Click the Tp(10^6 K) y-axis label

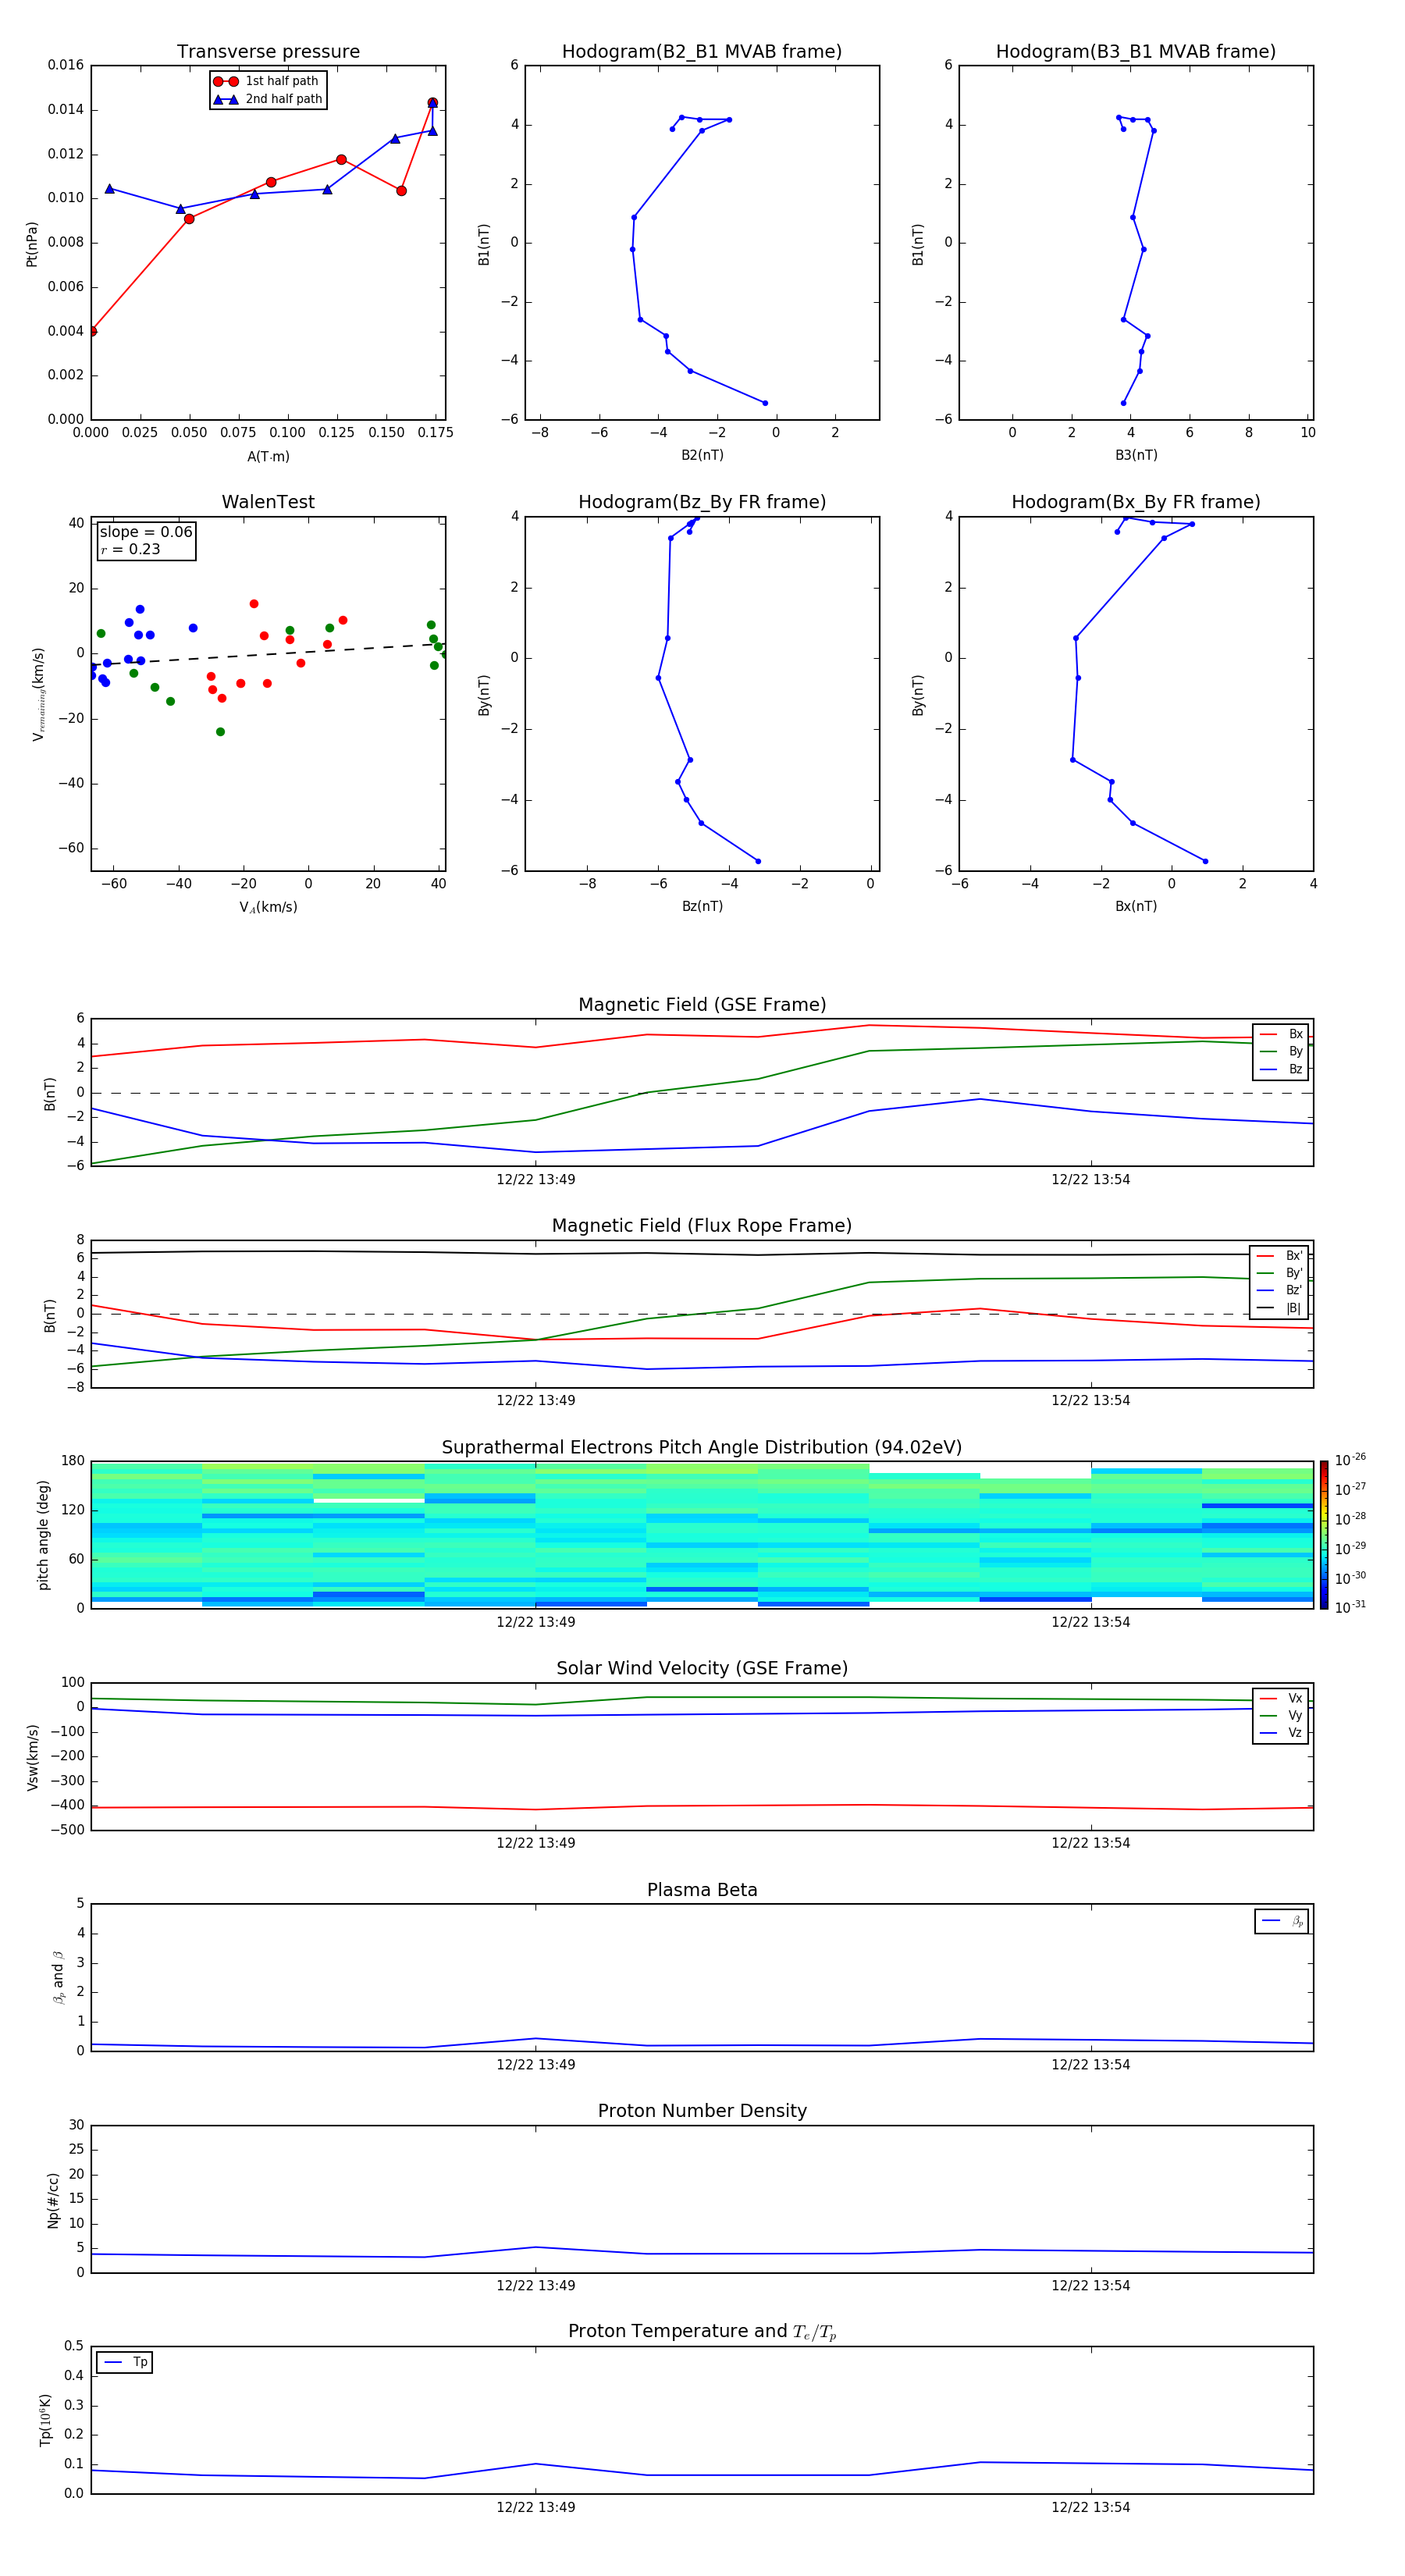[x=45, y=2420]
